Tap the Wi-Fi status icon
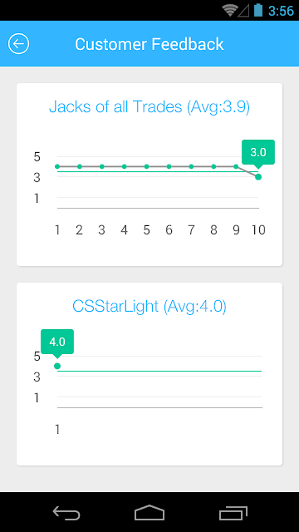Viewport: 299px width, 532px height. pos(230,11)
